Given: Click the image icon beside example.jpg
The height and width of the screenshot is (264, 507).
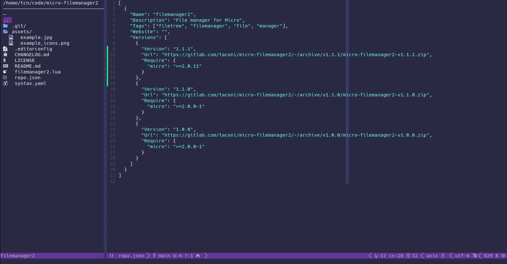Looking at the screenshot, I should tap(11, 37).
